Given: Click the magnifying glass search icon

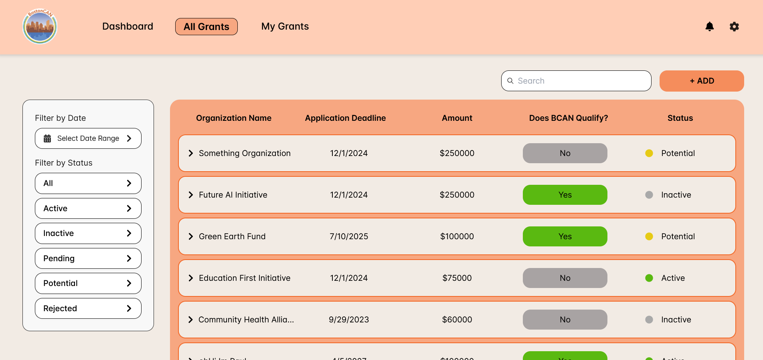Looking at the screenshot, I should (510, 81).
